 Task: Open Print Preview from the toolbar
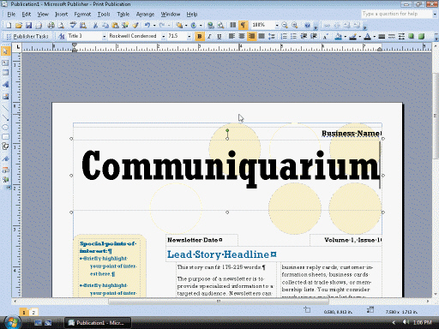61,26
